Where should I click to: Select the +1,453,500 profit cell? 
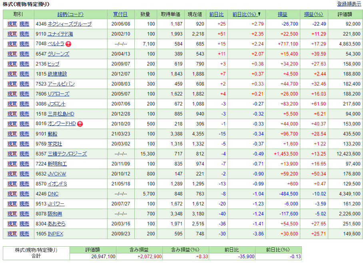[x=283, y=154]
